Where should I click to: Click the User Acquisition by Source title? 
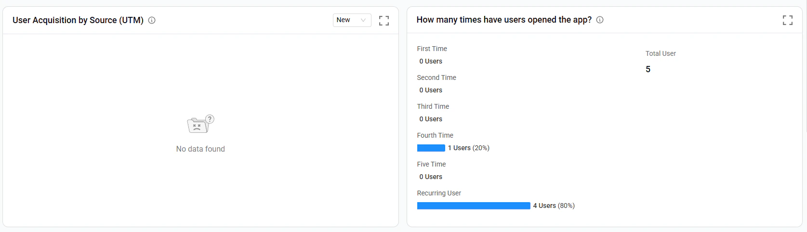pos(78,20)
